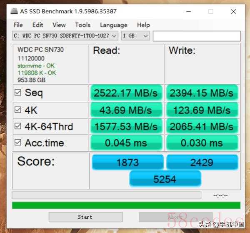
Task: Minimize the AS SSD Benchmark window
Action: [188, 11]
